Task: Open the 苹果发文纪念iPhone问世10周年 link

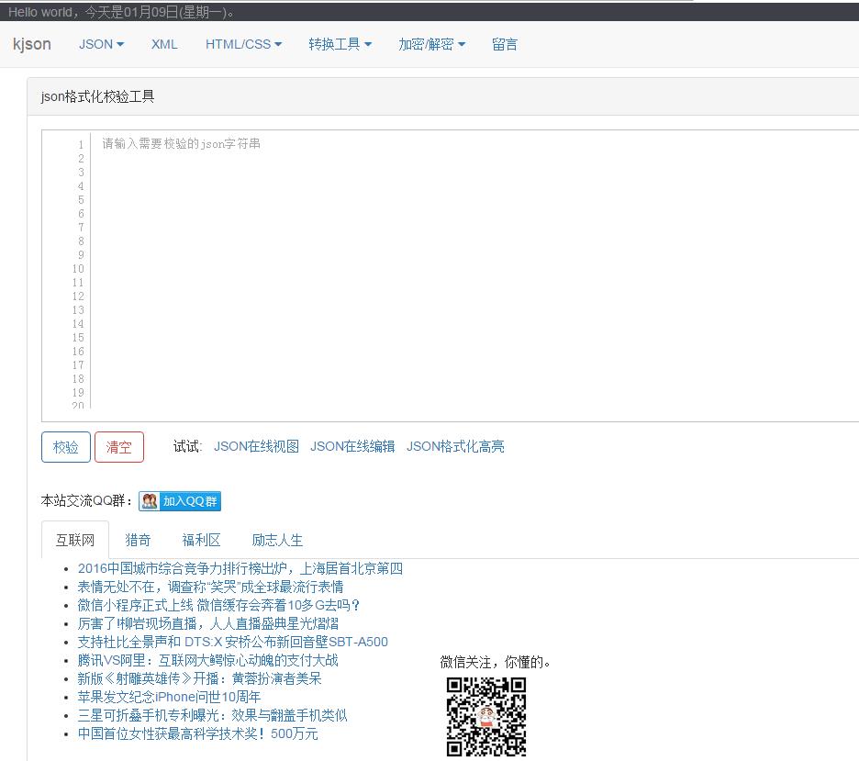Action: pos(169,697)
